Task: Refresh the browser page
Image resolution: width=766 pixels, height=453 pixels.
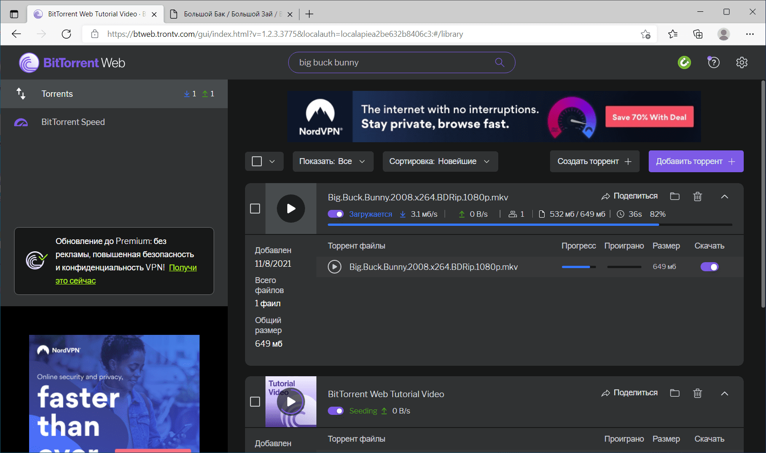Action: [66, 34]
